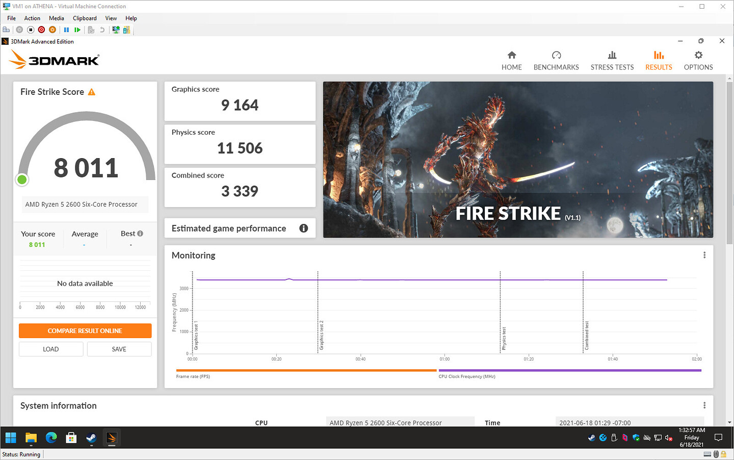
Task: Click the taskbar clock showing 1:32:57 AM
Action: tap(692, 438)
